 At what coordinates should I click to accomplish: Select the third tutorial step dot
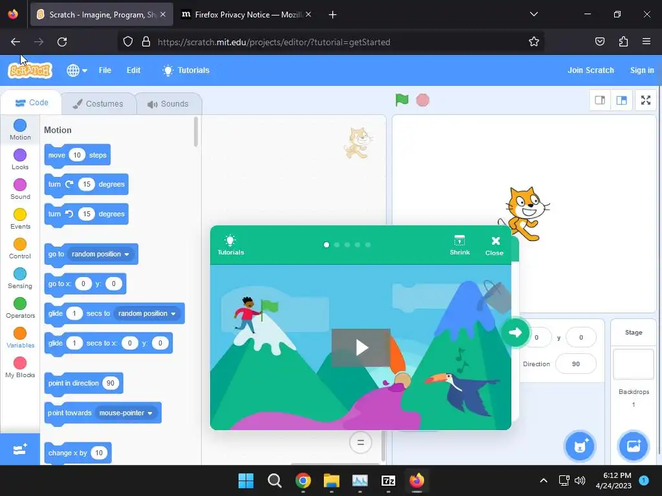click(x=347, y=245)
